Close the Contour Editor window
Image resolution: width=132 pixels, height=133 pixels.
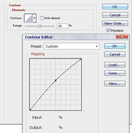coord(122,36)
